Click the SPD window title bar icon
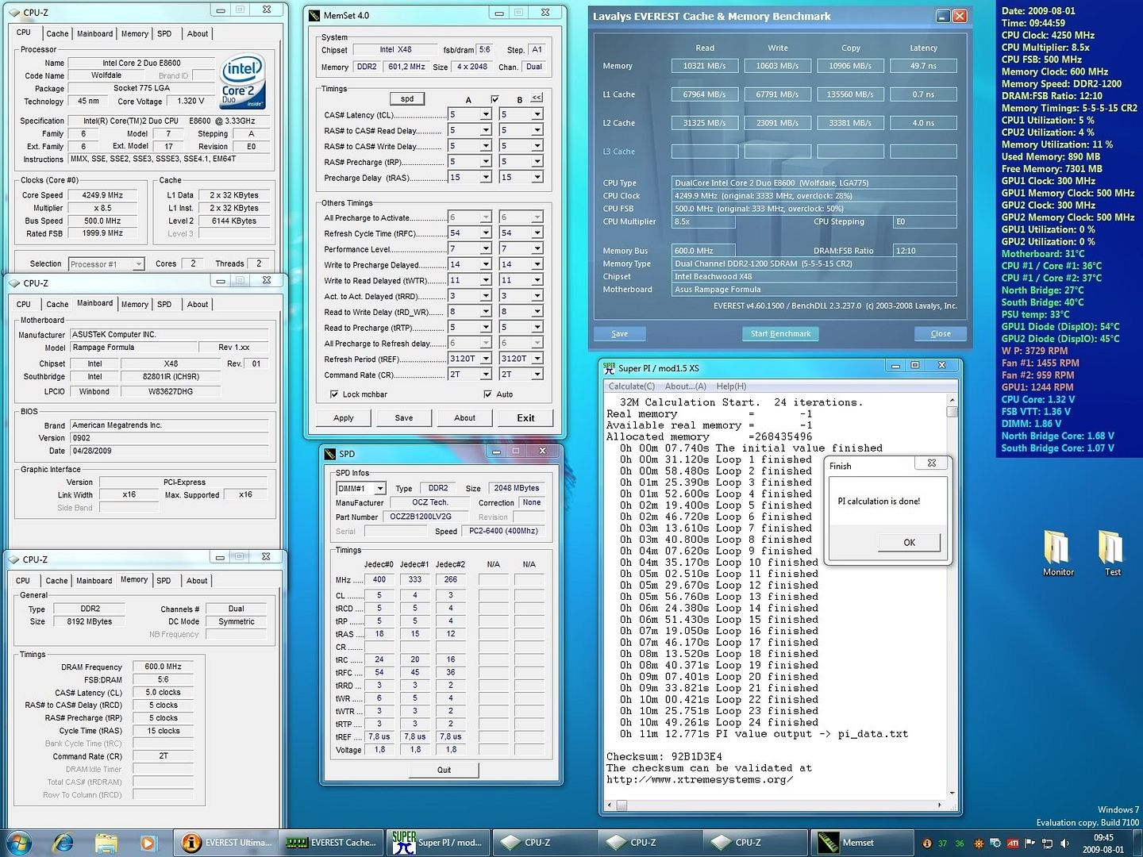 coord(330,454)
